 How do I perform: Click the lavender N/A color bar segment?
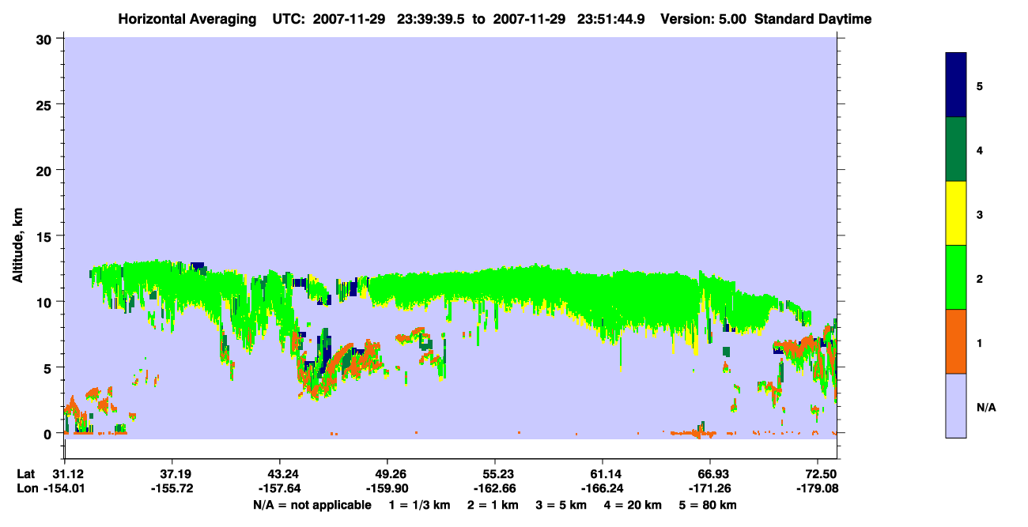956,405
